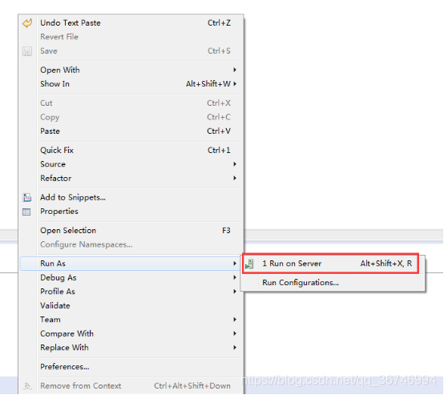Image resolution: width=444 pixels, height=395 pixels.
Task: Click the F3 shortcut text
Action: (x=226, y=231)
